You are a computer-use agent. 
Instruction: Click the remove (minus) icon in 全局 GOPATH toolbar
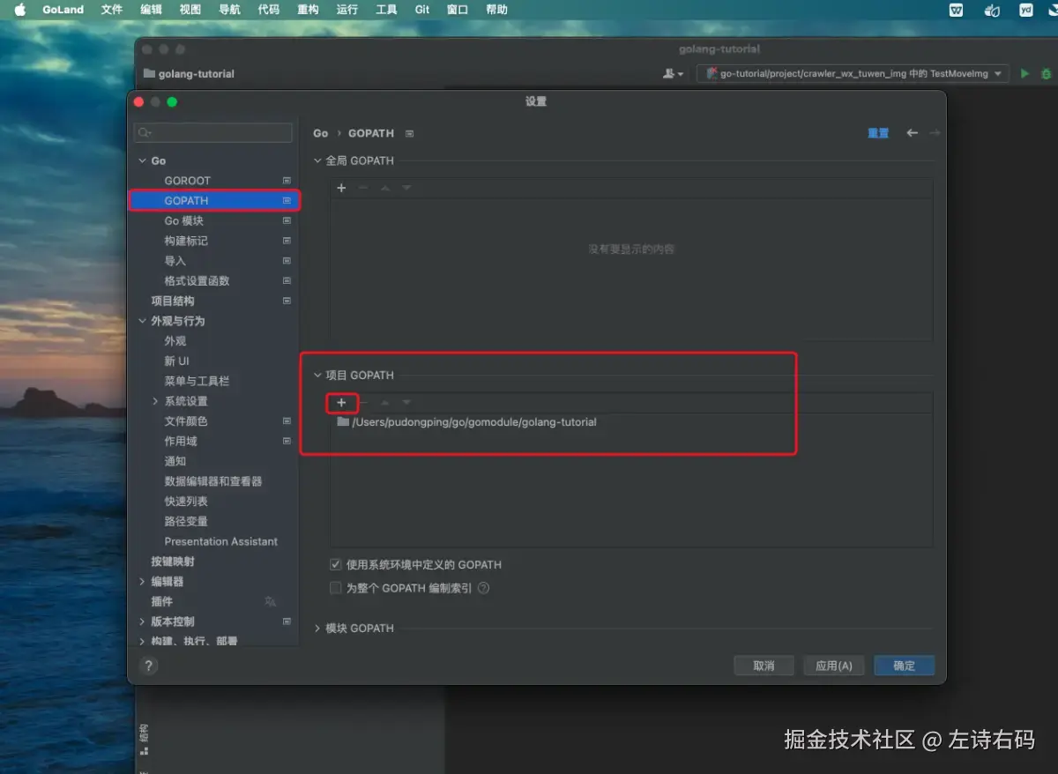click(x=362, y=189)
